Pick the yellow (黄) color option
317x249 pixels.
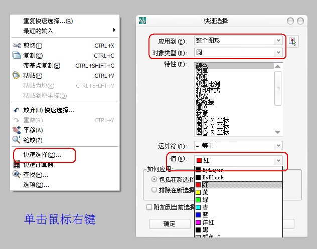coord(239,192)
